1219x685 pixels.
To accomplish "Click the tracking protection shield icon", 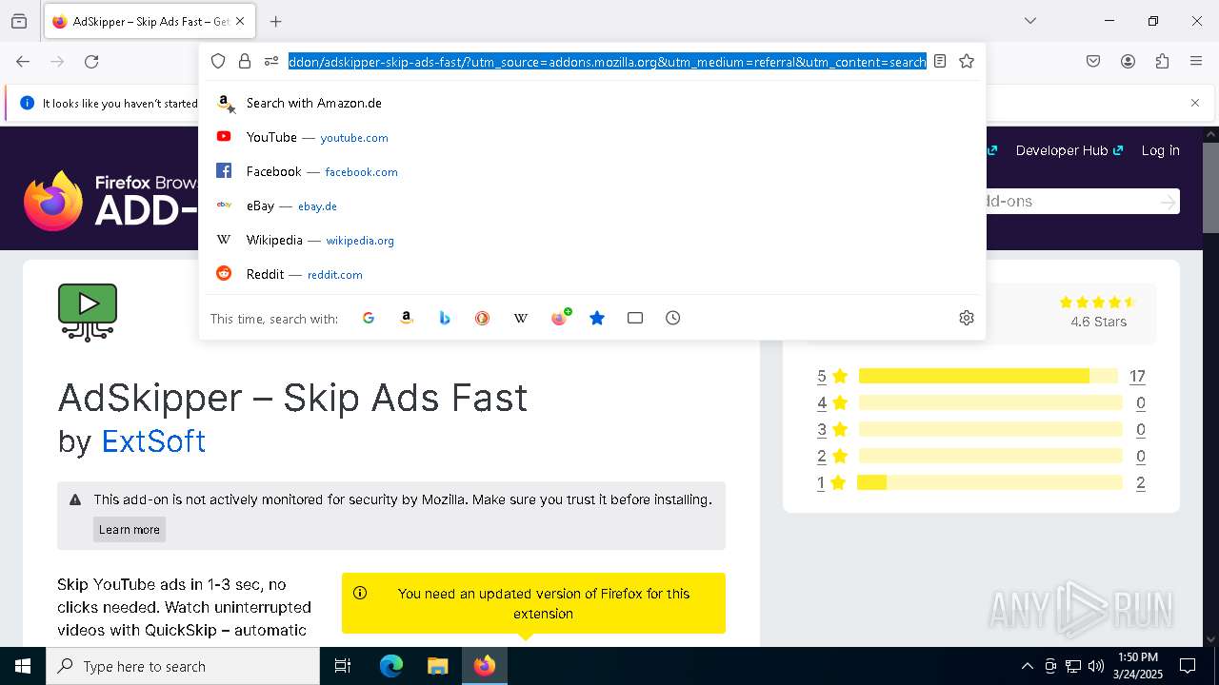I will click(218, 61).
